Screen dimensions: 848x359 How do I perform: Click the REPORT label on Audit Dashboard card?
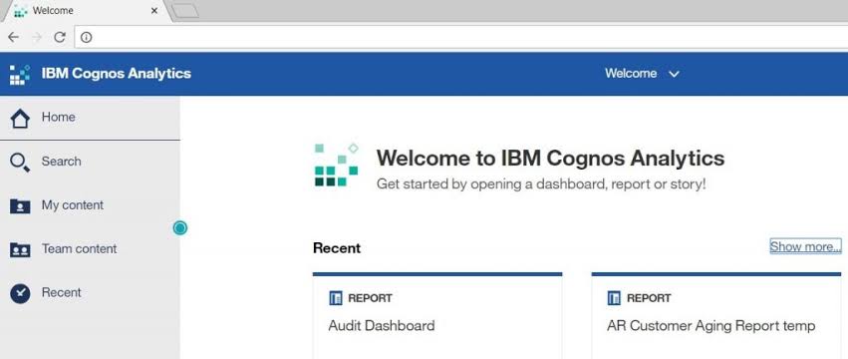(x=371, y=298)
